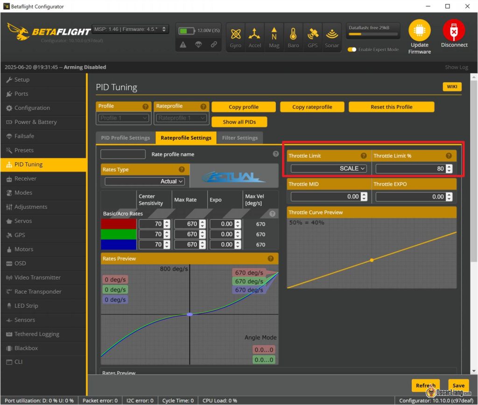
Task: Toggle Enable Expert Mode switch
Action: 352,49
